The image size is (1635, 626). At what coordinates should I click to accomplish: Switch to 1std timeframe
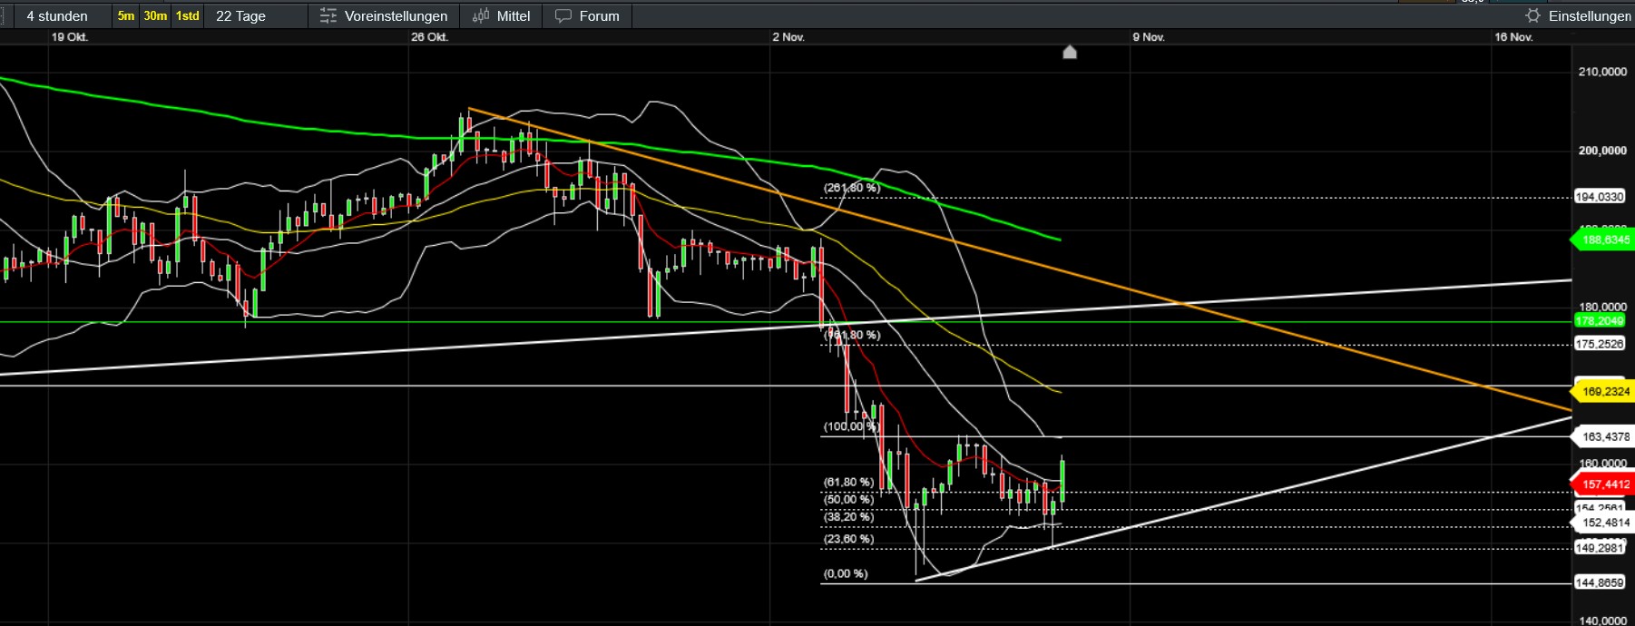187,16
